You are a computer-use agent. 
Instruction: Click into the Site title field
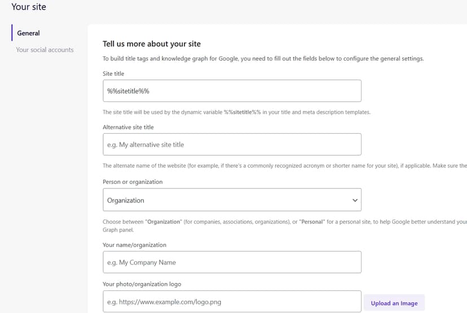point(232,91)
